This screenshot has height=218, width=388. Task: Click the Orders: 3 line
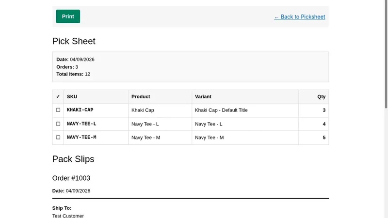coord(67,67)
